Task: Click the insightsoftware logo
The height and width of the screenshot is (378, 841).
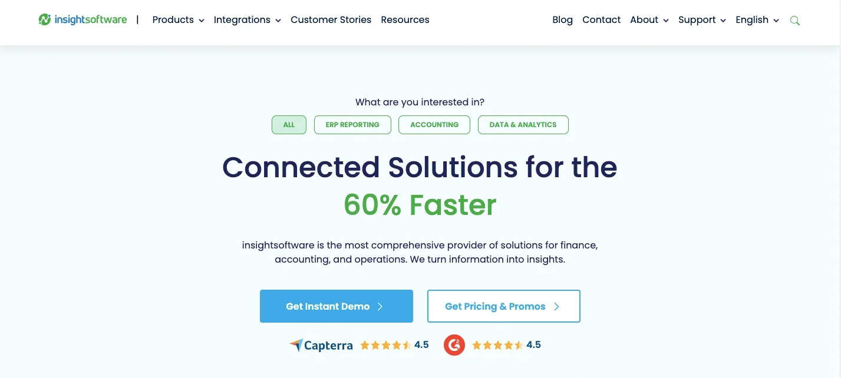Action: 83,19
